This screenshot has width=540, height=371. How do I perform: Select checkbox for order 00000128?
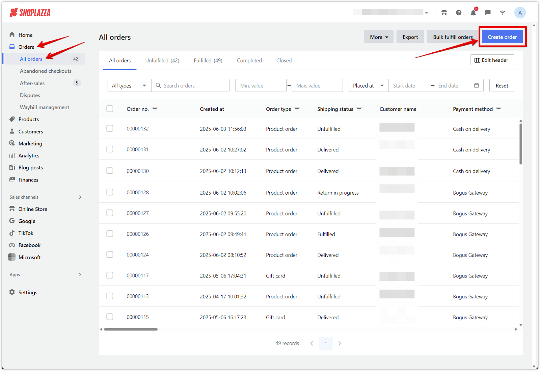110,192
